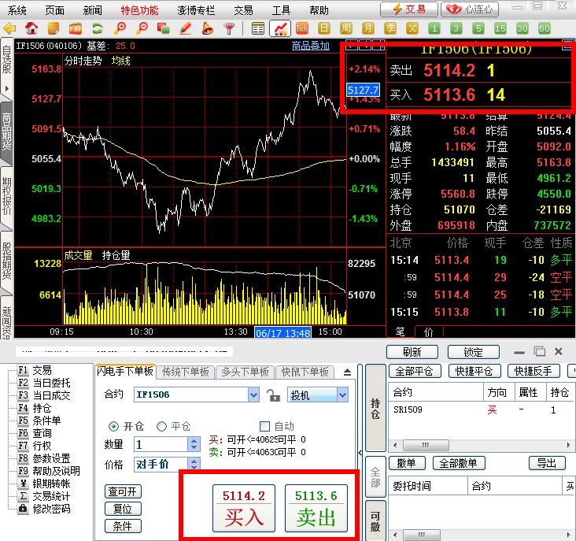Click the 数量 quantity stepper arrows
This screenshot has width=576, height=541.
pyautogui.click(x=194, y=444)
